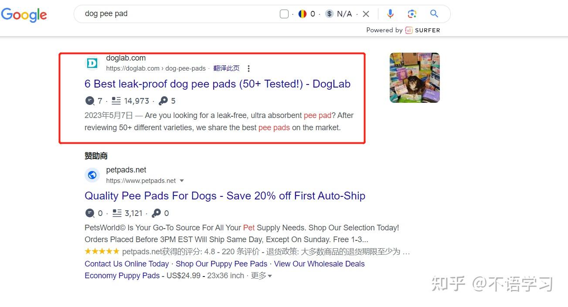Open the doglab result thumbnail image
Screen dimensions: 568x307
415,78
